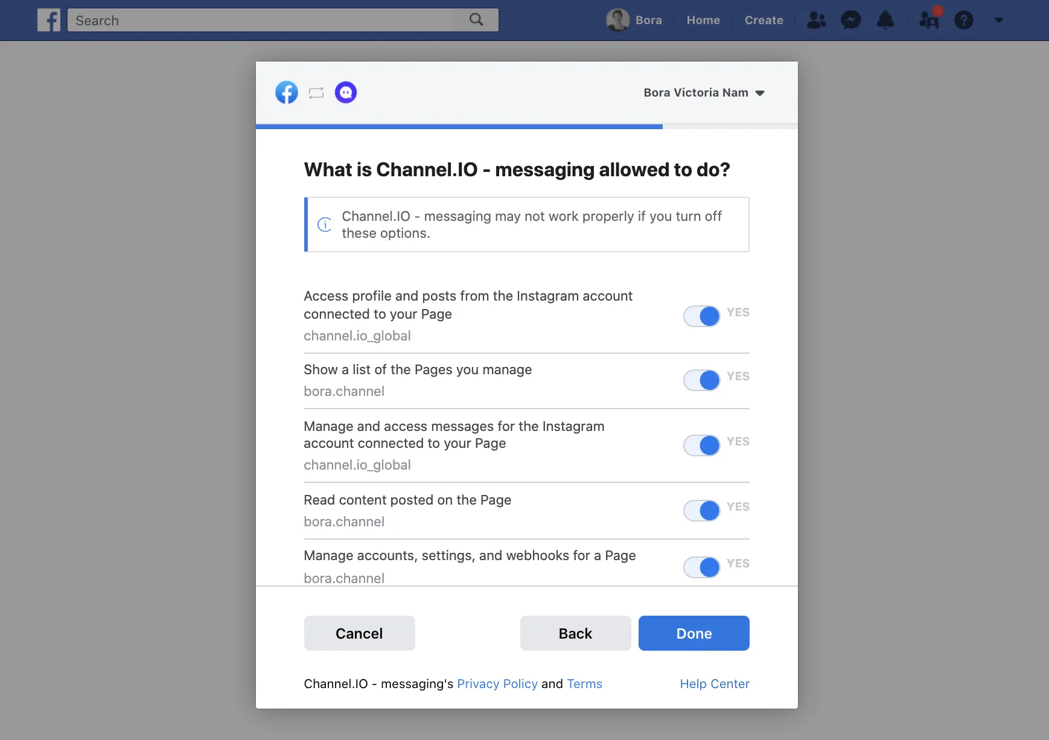Click the Back button
Image resolution: width=1049 pixels, height=740 pixels.
tap(575, 633)
